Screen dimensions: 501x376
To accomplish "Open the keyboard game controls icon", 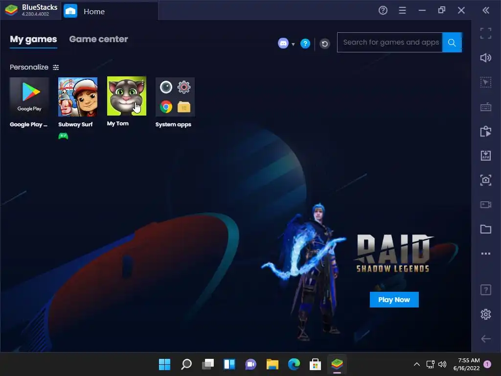I will tap(486, 107).
